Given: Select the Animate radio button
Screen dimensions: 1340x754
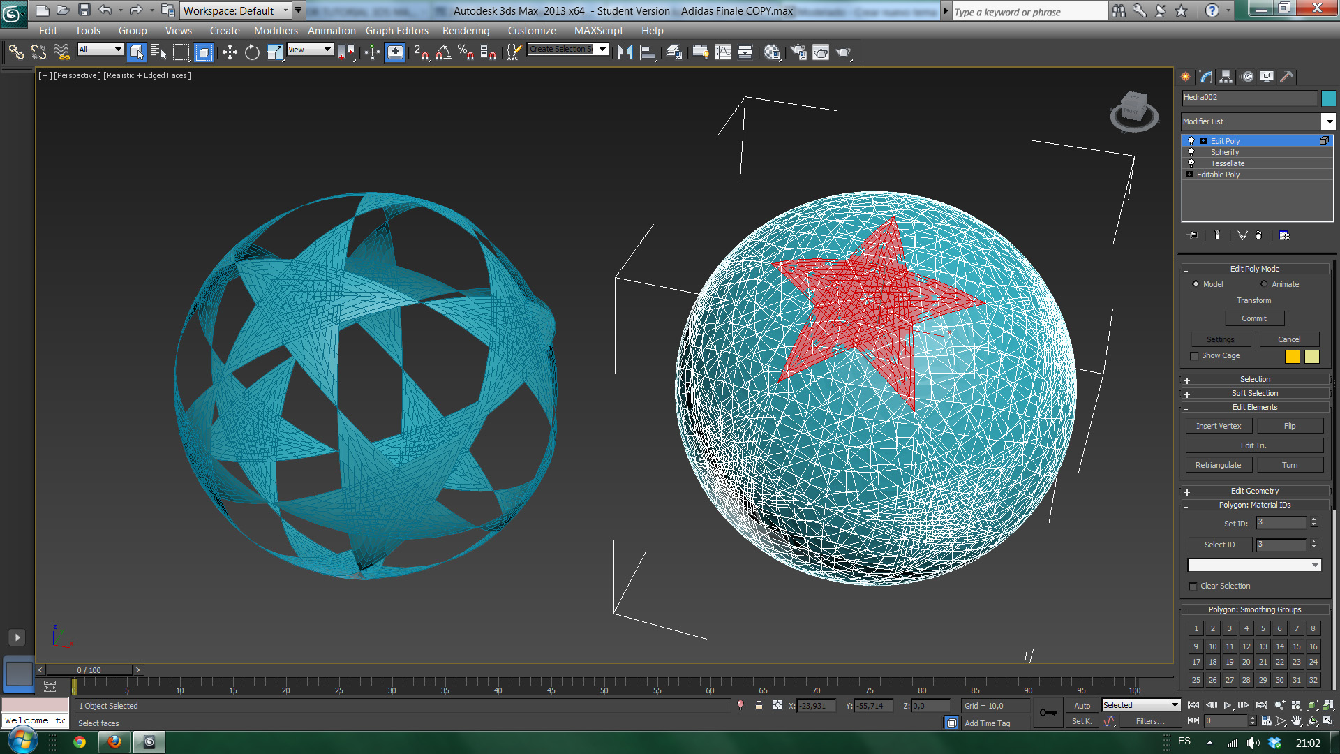Looking at the screenshot, I should 1264,284.
